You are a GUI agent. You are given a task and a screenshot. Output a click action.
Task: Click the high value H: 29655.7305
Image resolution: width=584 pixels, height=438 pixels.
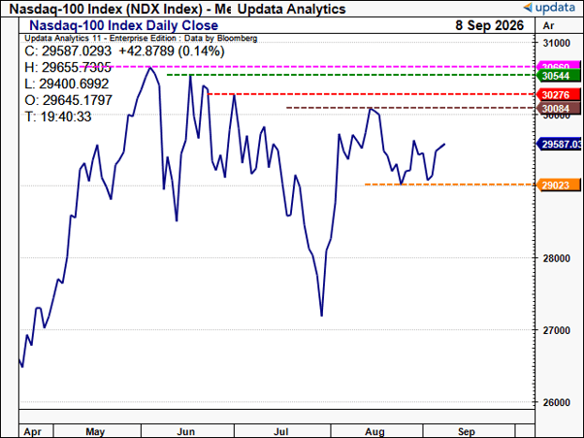(68, 67)
